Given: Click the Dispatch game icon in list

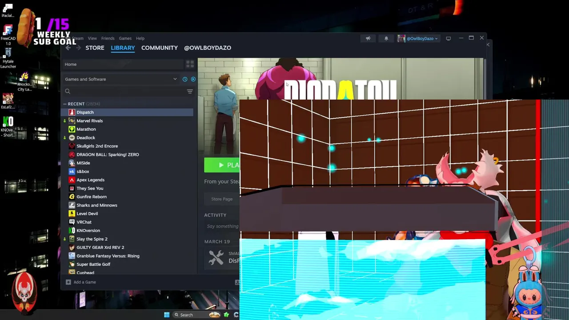Looking at the screenshot, I should (72, 112).
